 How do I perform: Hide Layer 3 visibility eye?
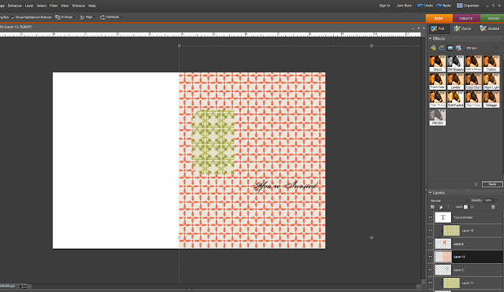pos(431,243)
